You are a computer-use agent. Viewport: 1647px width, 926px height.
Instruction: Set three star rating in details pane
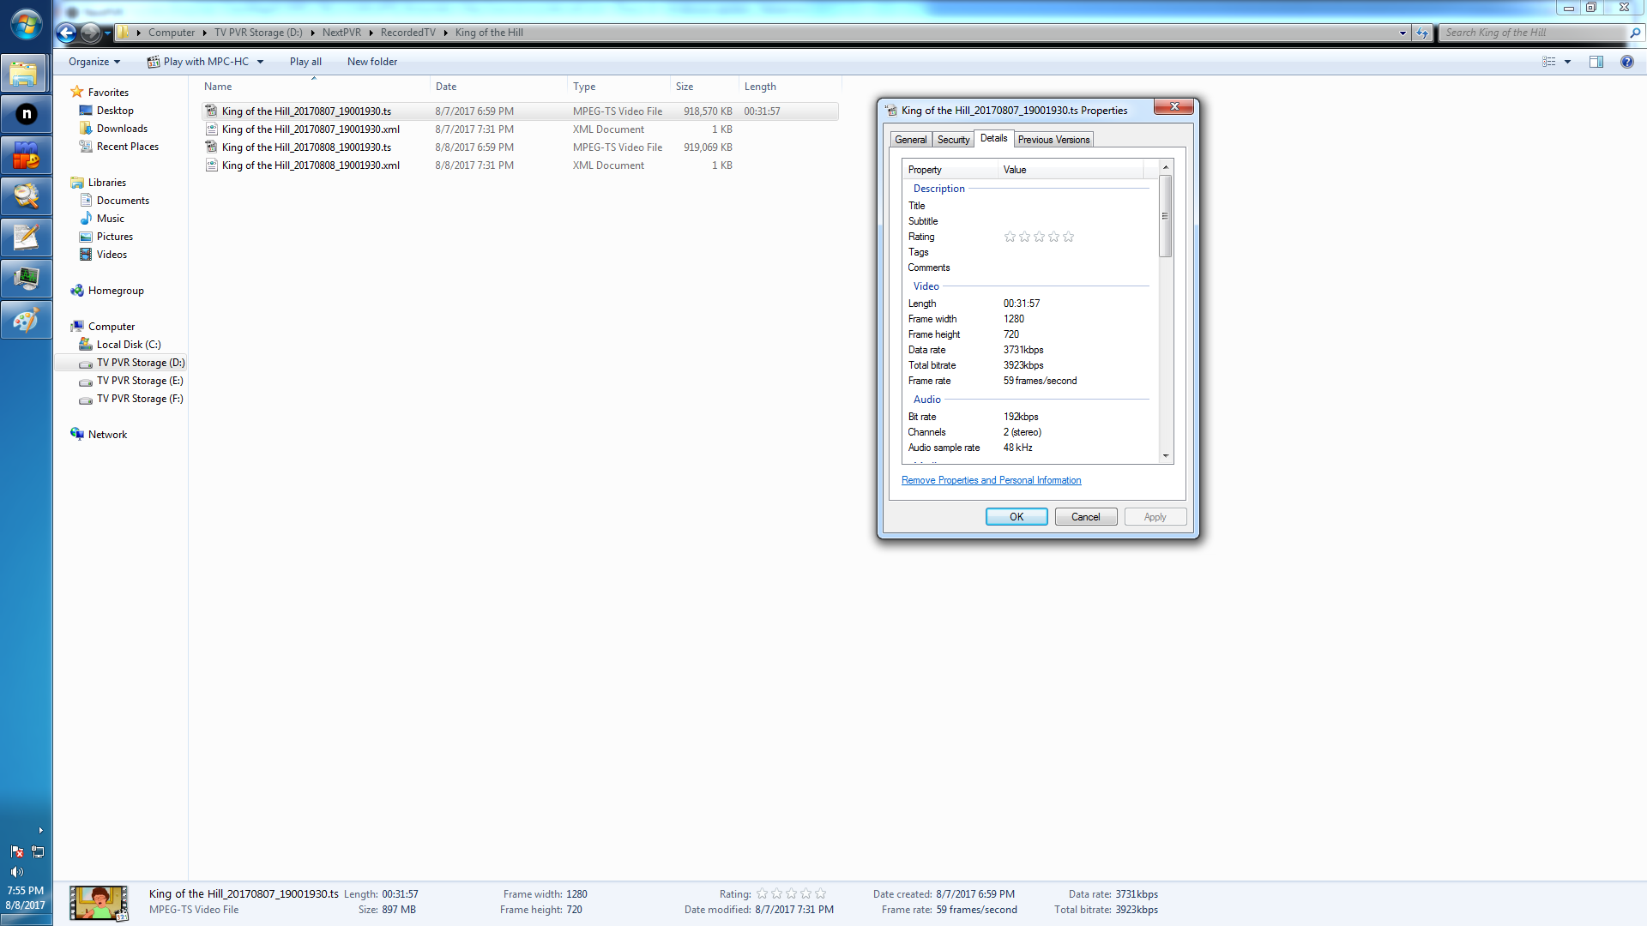(x=791, y=894)
